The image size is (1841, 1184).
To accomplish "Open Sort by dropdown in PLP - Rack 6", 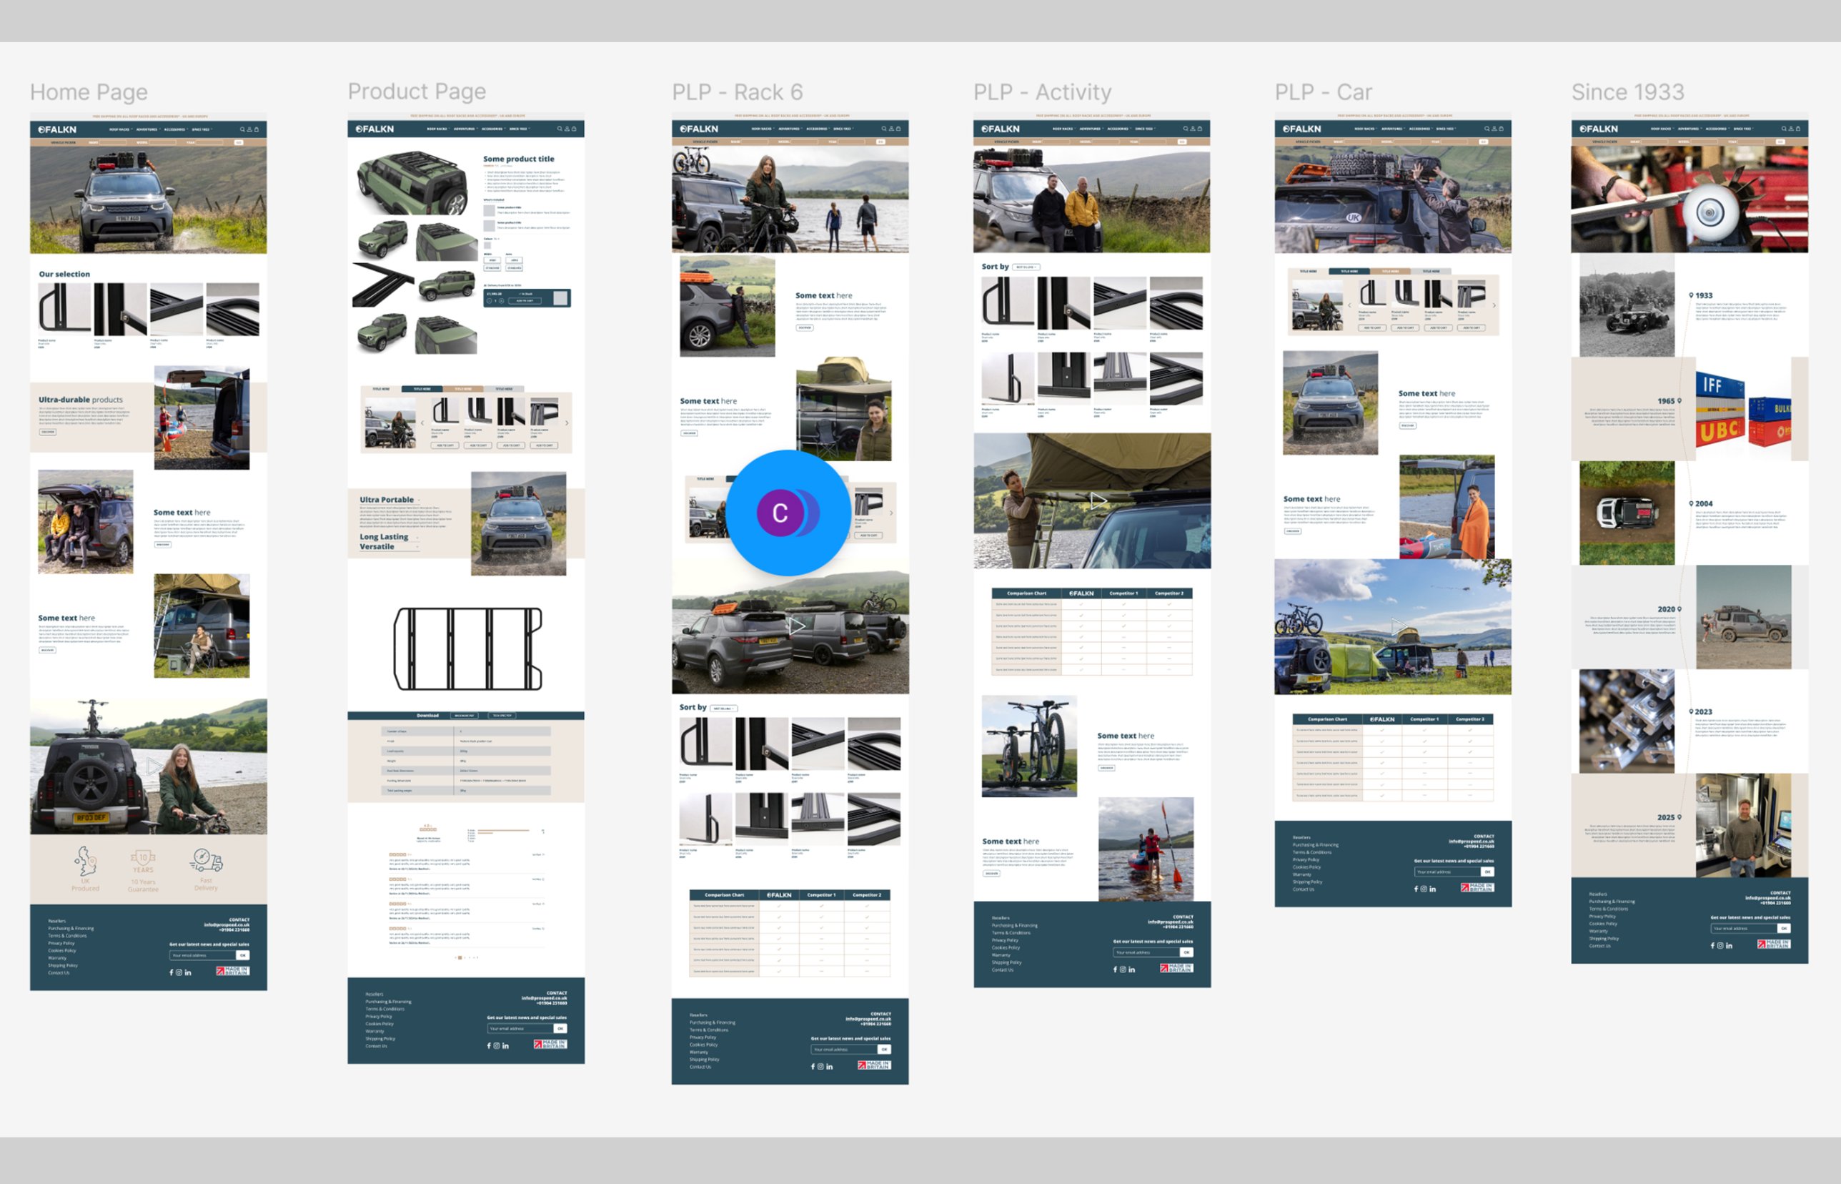I will point(723,708).
